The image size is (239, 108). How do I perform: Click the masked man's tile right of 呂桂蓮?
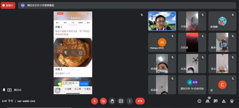tap(222, 42)
